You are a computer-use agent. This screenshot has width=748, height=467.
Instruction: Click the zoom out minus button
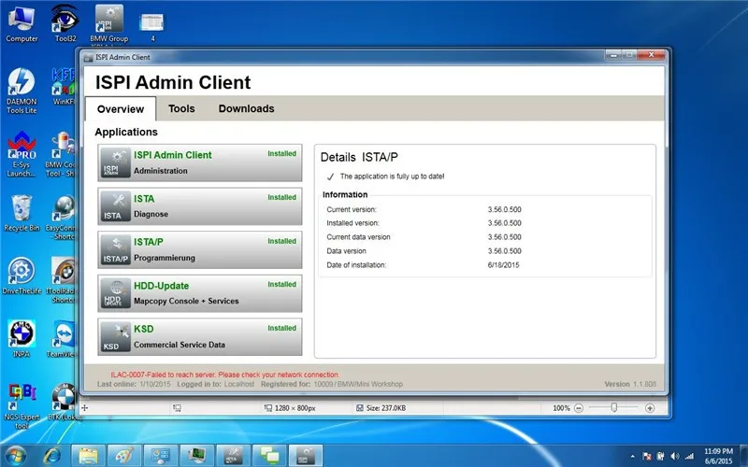[x=579, y=408]
